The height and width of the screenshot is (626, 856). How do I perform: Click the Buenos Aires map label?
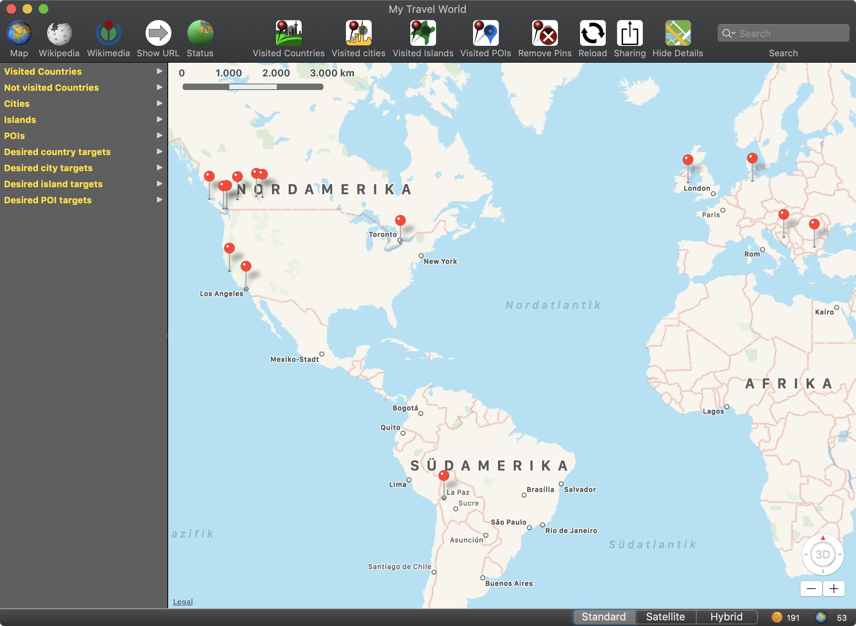tap(509, 583)
